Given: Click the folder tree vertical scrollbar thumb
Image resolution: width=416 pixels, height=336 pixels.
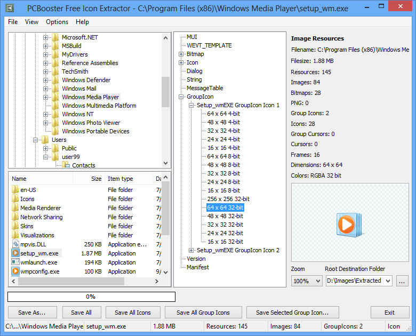Looking at the screenshot, I should pos(165,92).
